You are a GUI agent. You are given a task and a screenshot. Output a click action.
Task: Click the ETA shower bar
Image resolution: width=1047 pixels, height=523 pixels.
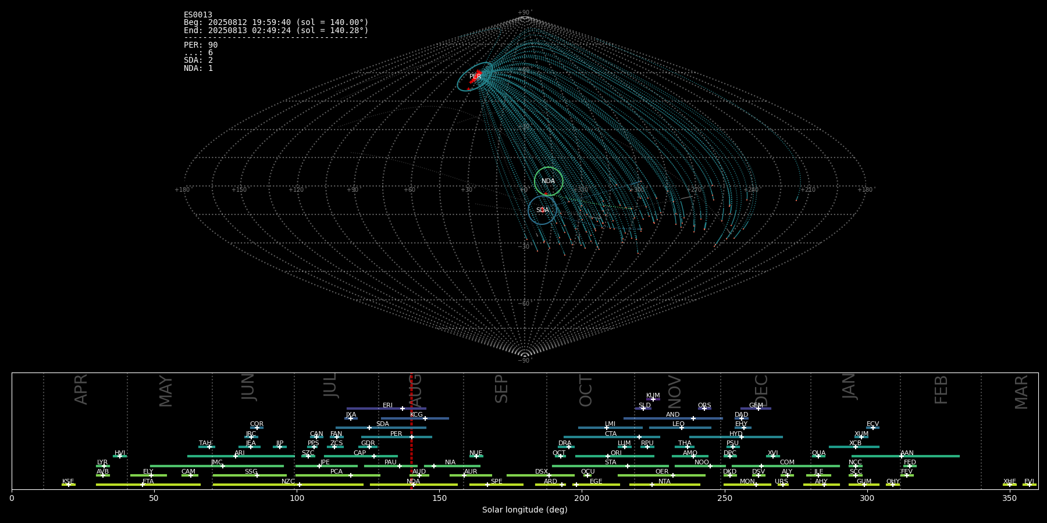148,485
